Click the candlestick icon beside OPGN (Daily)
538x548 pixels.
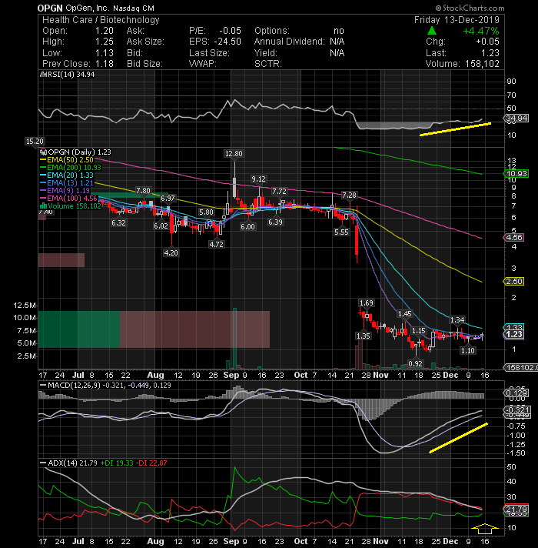[x=45, y=152]
